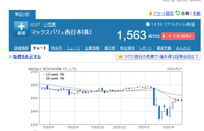Image resolution: width=204 pixels, height=131 pixels.
Task: Click the マクス西日の売買 brokerage button
Action: tap(158, 57)
